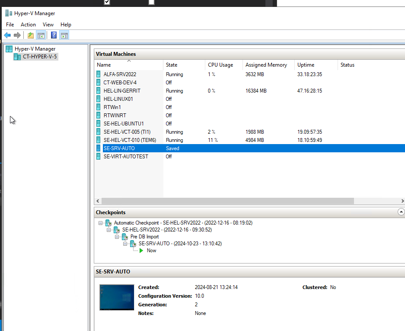Open the Action menu
This screenshot has height=331, width=405.
[28, 25]
